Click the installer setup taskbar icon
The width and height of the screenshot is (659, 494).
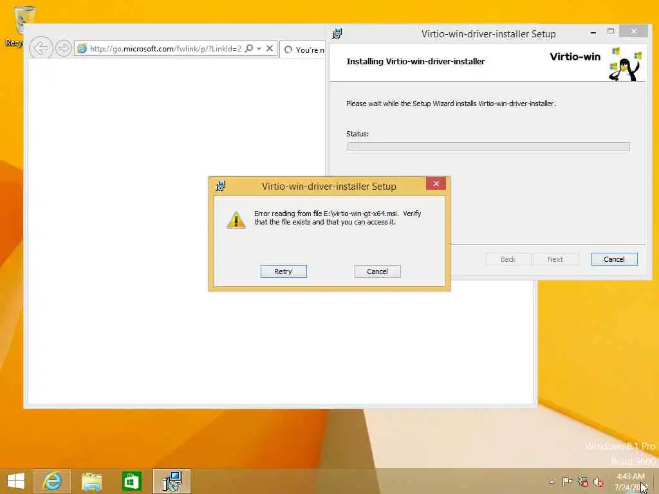click(172, 481)
